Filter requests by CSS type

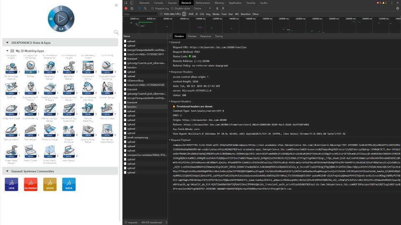pos(202,14)
